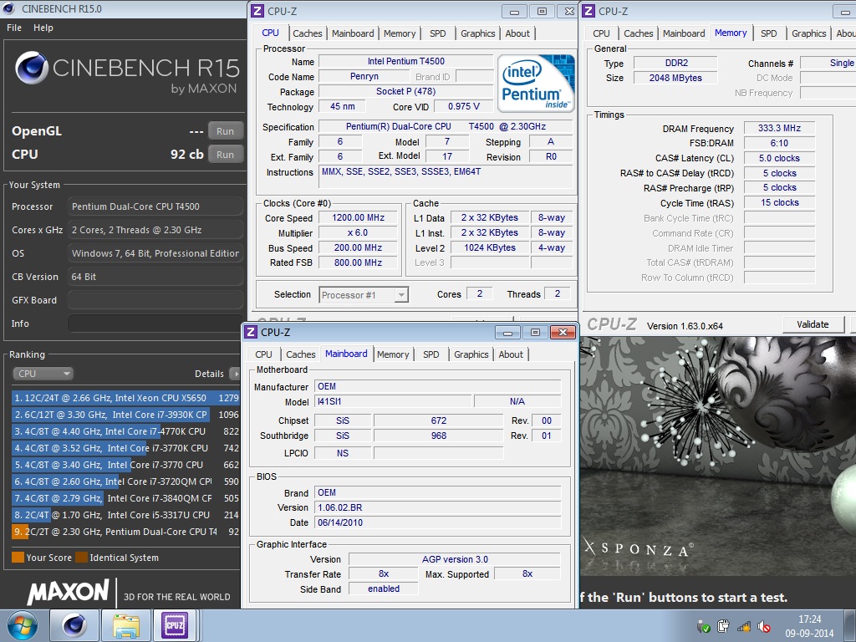Open Cinebench from the taskbar icon
Screen dimensions: 856x642
(74, 625)
